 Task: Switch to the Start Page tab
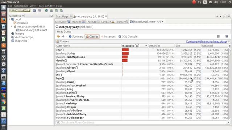(62, 16)
